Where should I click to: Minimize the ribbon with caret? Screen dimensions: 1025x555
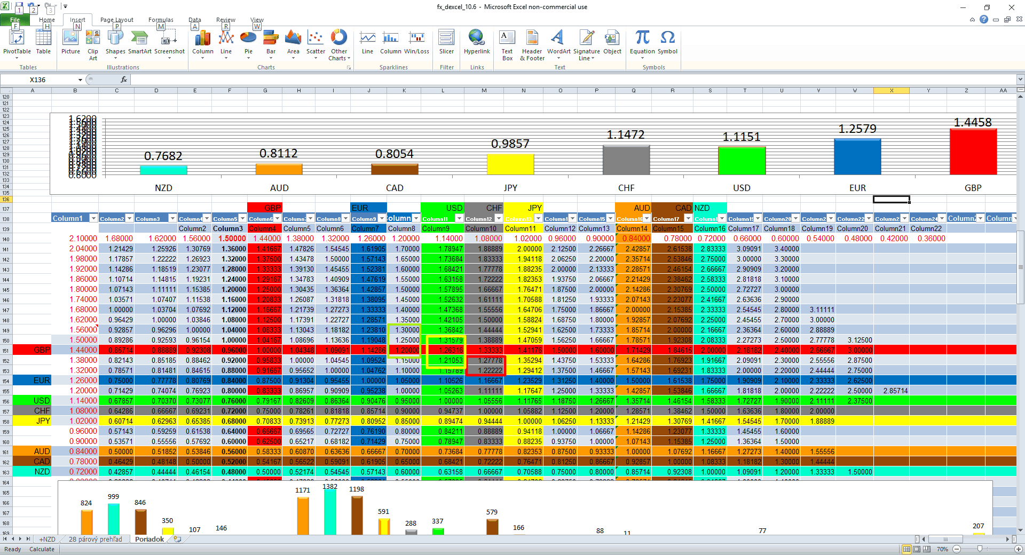pyautogui.click(x=972, y=20)
